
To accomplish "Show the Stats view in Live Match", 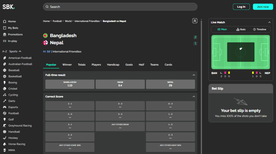I will 241,29.
